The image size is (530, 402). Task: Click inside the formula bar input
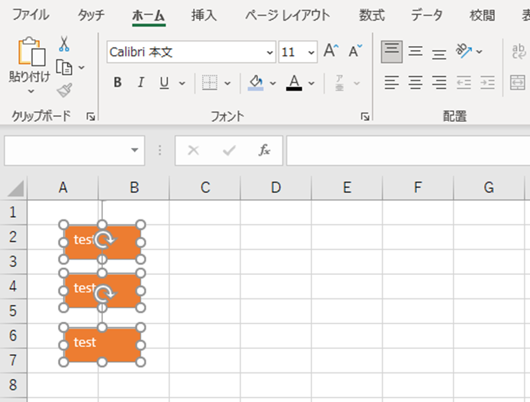point(408,150)
